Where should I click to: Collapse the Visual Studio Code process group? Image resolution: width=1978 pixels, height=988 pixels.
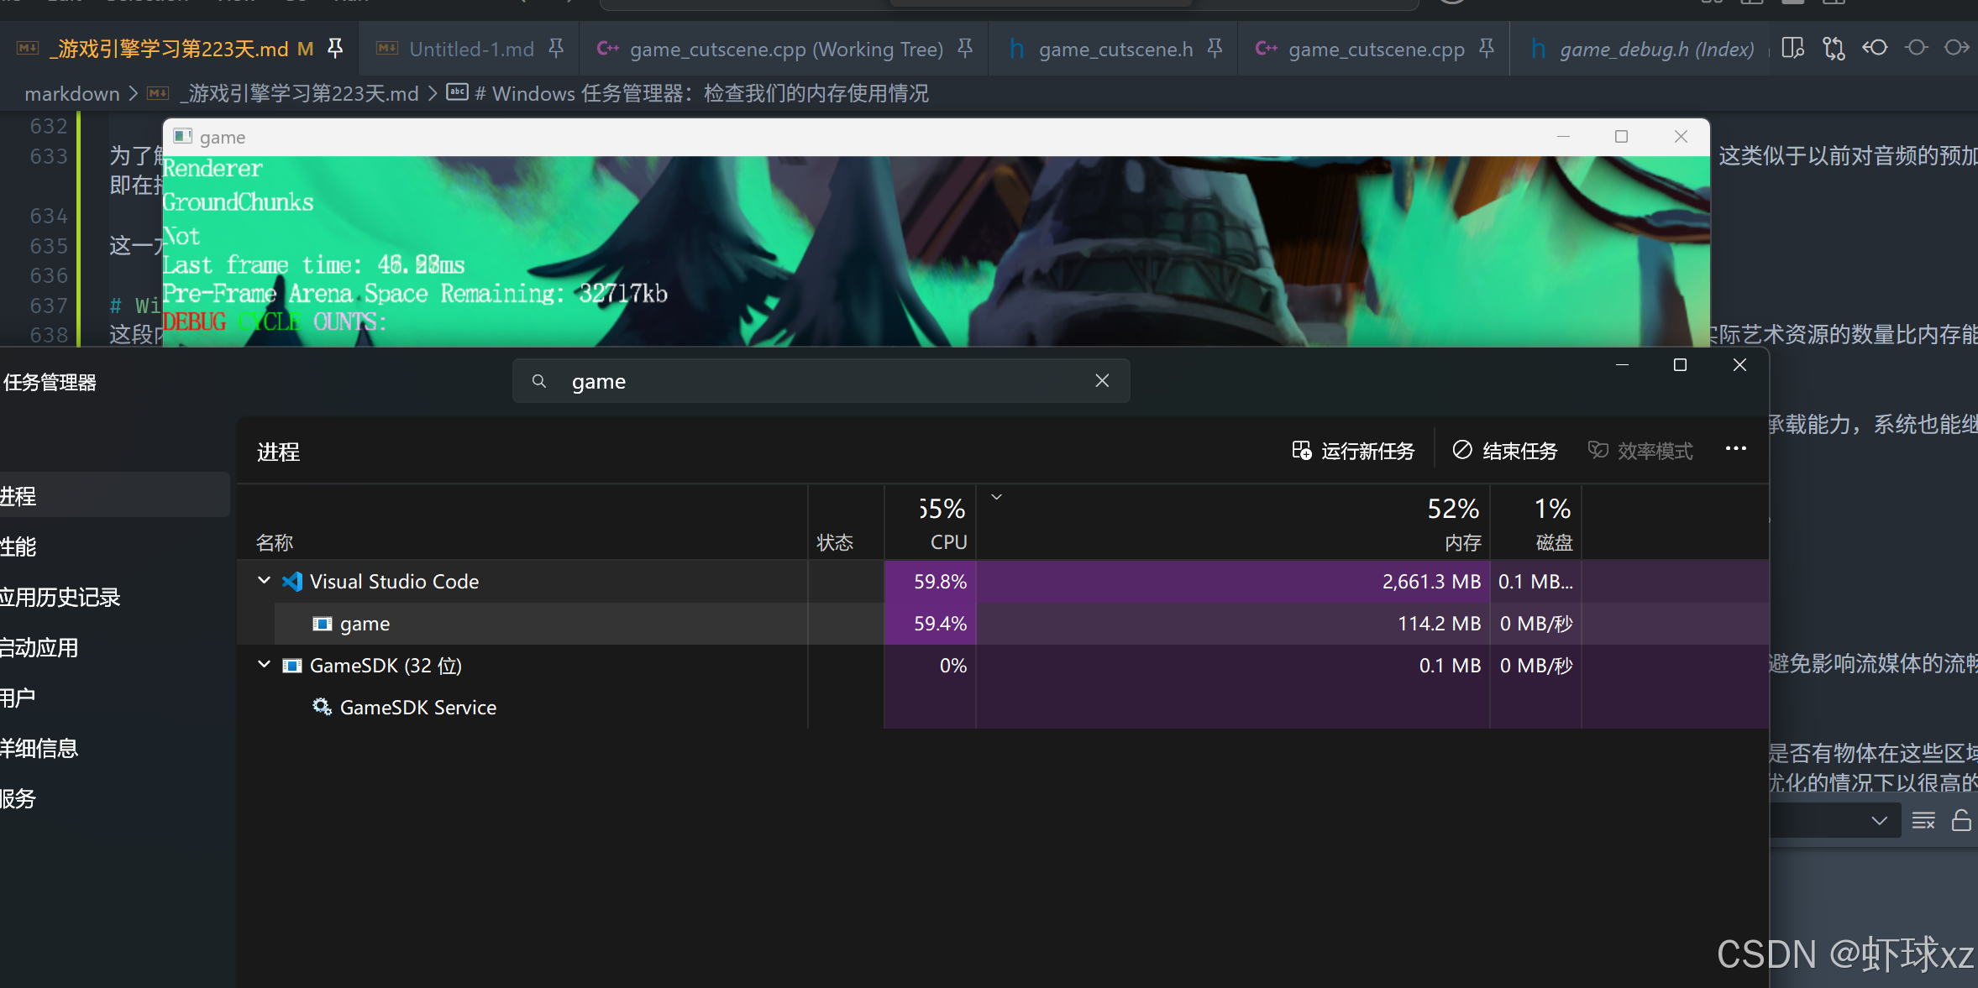coord(264,581)
